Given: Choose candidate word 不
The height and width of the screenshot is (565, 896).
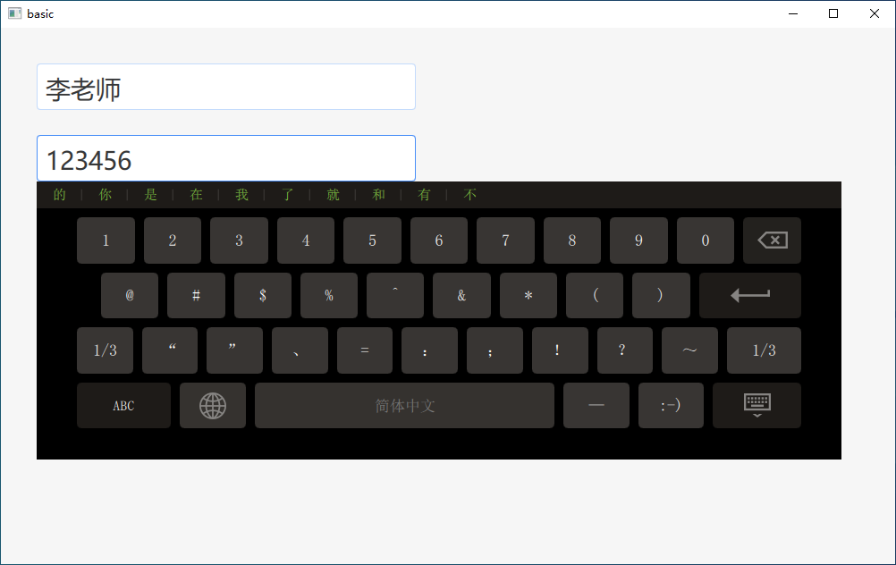Looking at the screenshot, I should (469, 195).
